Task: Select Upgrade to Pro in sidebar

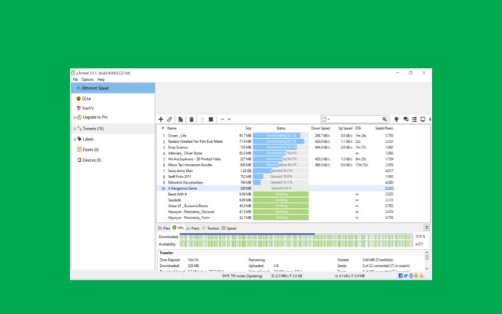Action: (95, 117)
